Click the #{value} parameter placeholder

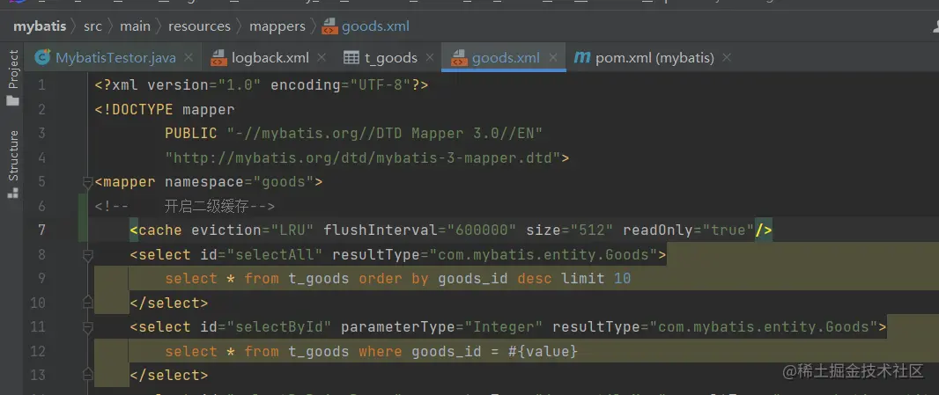[543, 351]
